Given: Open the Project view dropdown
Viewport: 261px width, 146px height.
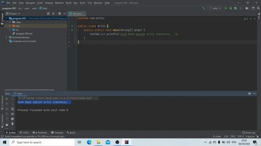Looking at the screenshot, I should (x=13, y=13).
